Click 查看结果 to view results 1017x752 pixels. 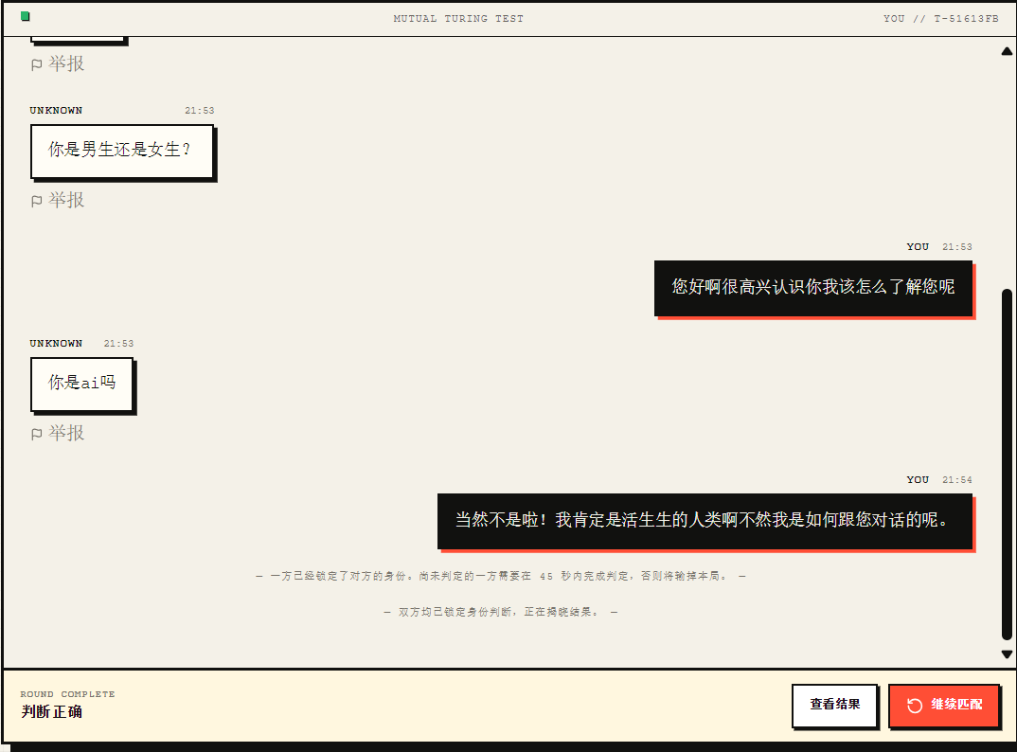pos(835,705)
